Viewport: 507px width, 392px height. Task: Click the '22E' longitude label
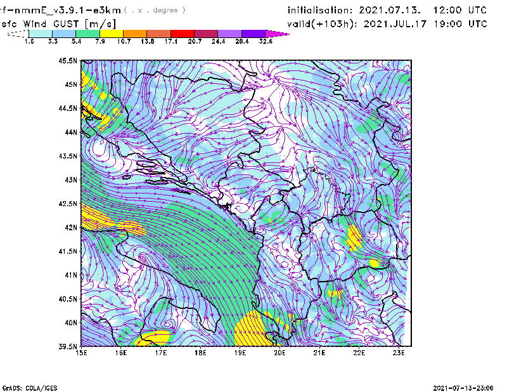359,353
